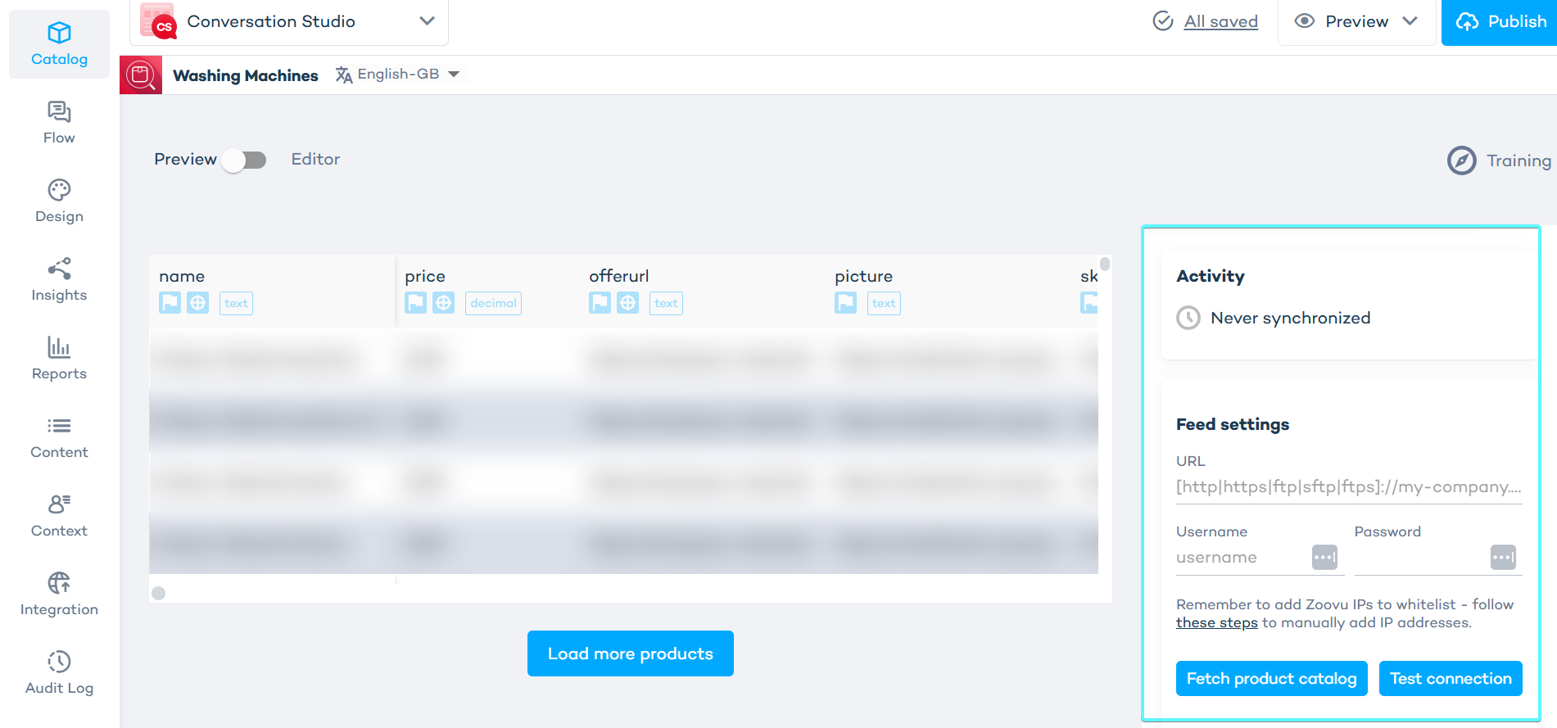Expand the Preview options chevron
This screenshot has height=728, width=1557.
tap(1410, 21)
